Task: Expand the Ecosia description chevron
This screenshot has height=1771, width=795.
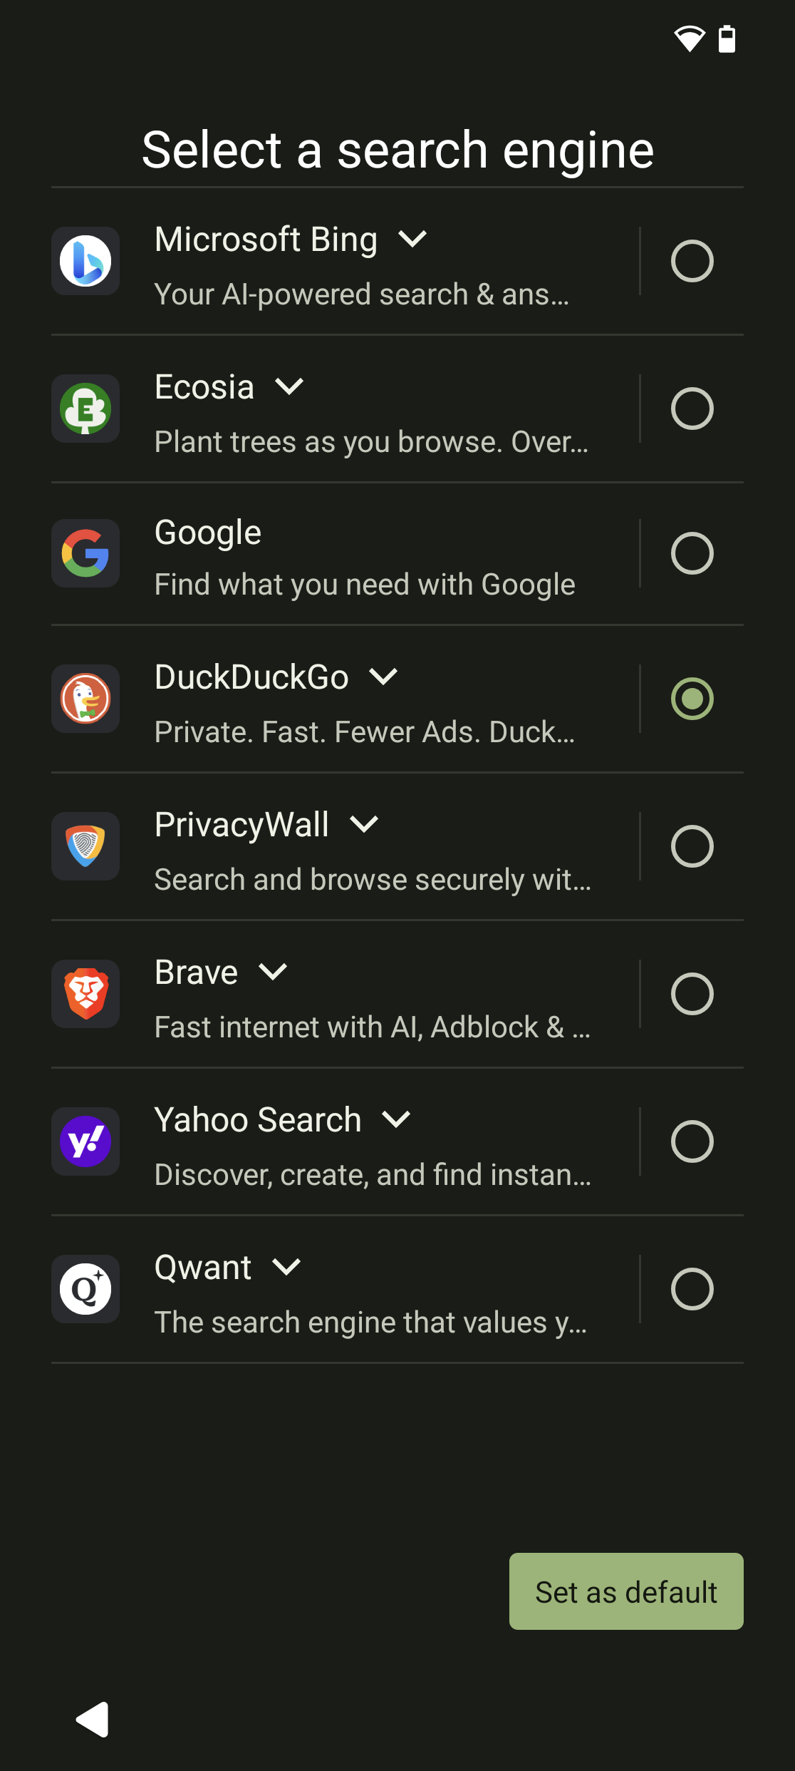Action: [289, 387]
